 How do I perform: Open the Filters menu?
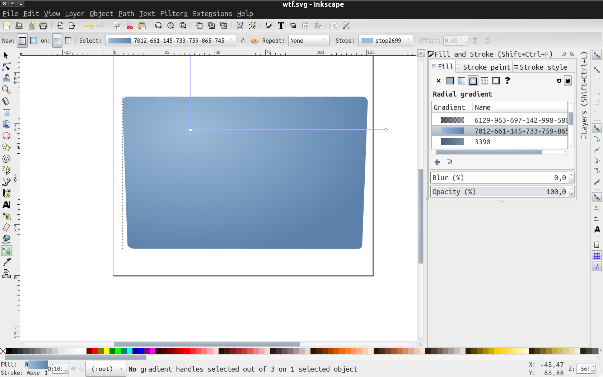coord(173,14)
